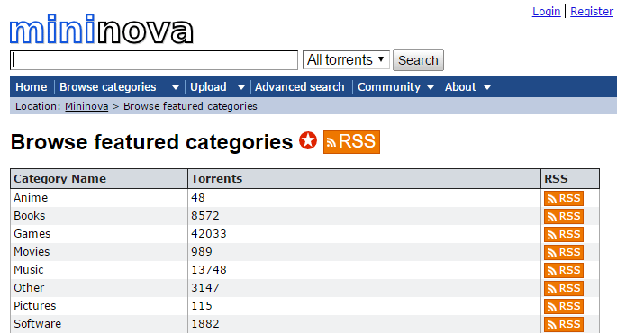Select Community in the navigation bar
This screenshot has width=617, height=333.
(389, 87)
